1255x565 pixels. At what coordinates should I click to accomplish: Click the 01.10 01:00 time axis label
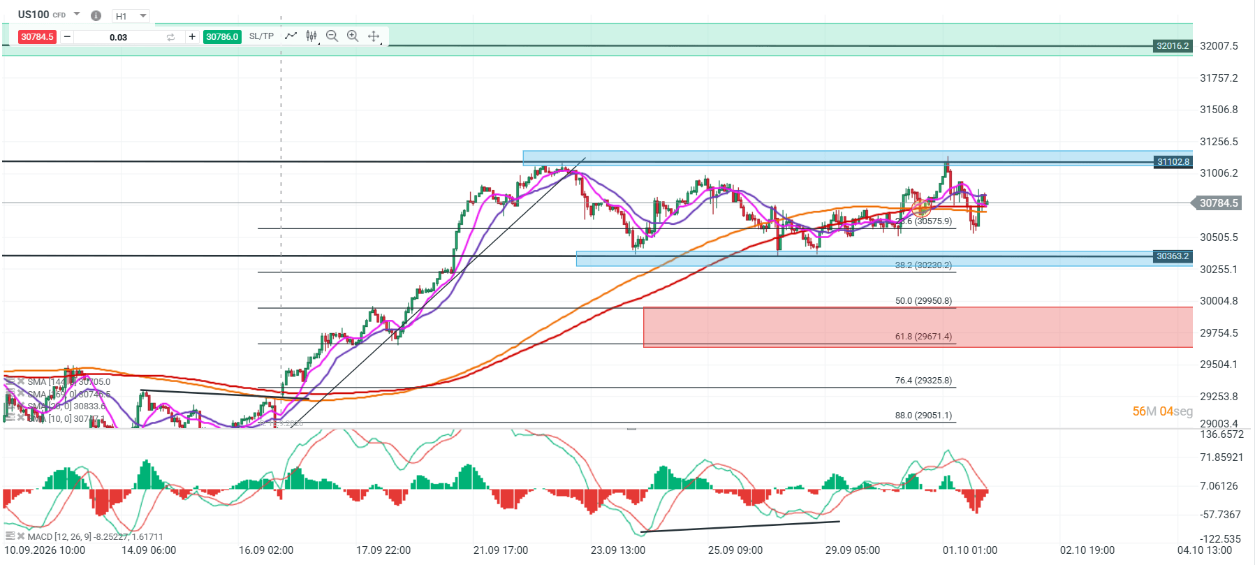point(970,550)
